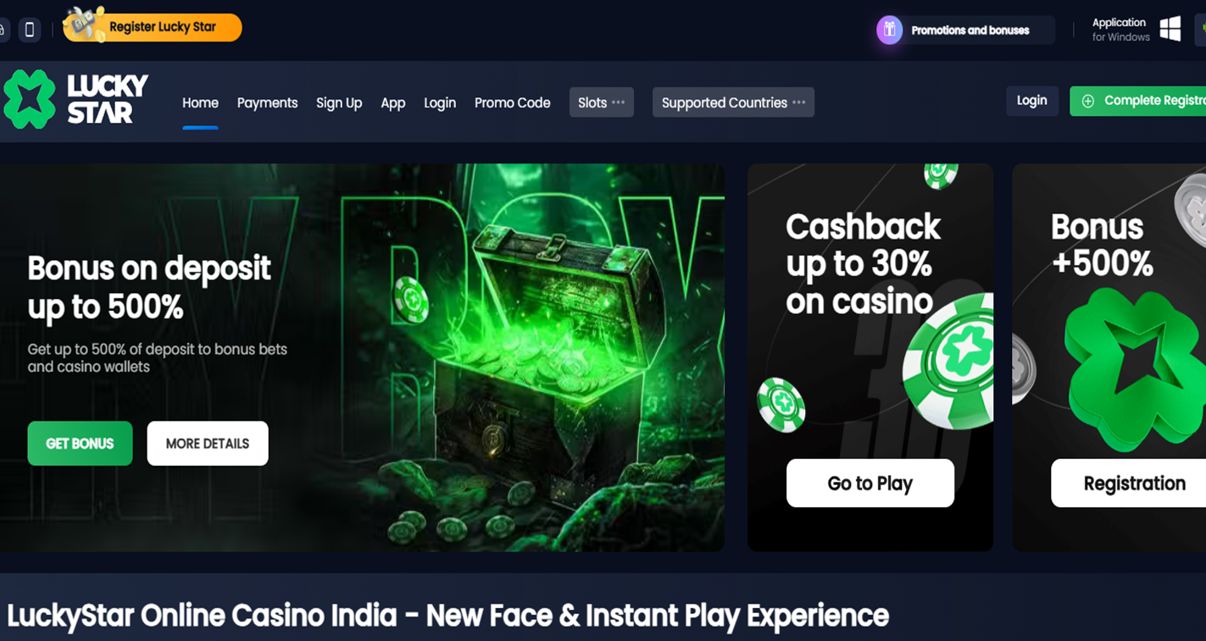Viewport: 1206px width, 641px height.
Task: Click the MORE DETAILS button
Action: tap(208, 443)
